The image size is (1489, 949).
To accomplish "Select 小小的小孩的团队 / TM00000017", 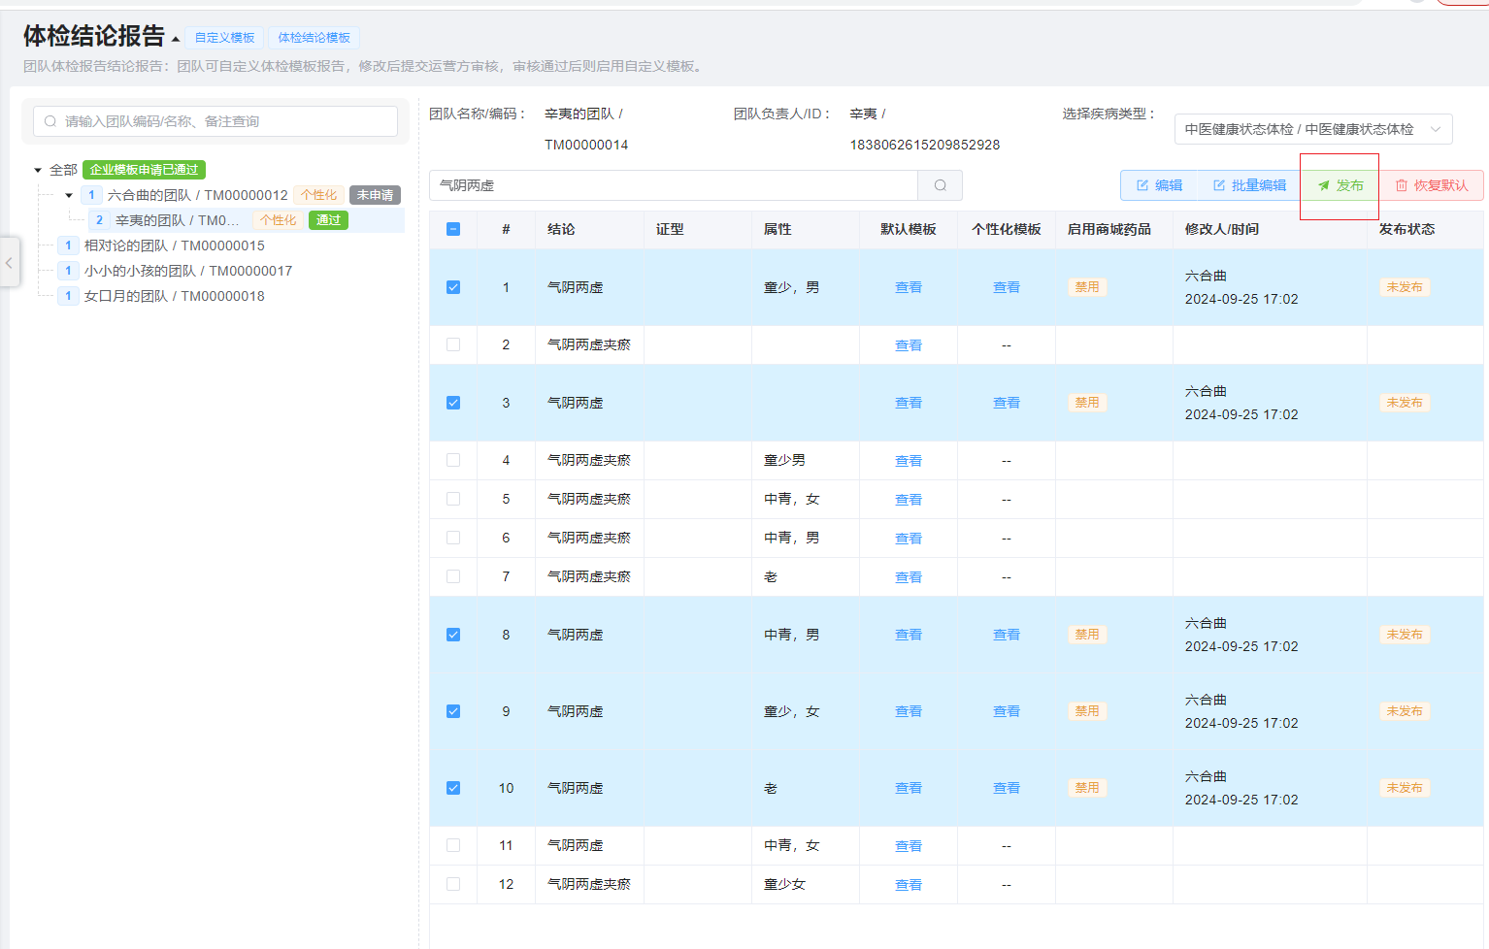I will 188,271.
